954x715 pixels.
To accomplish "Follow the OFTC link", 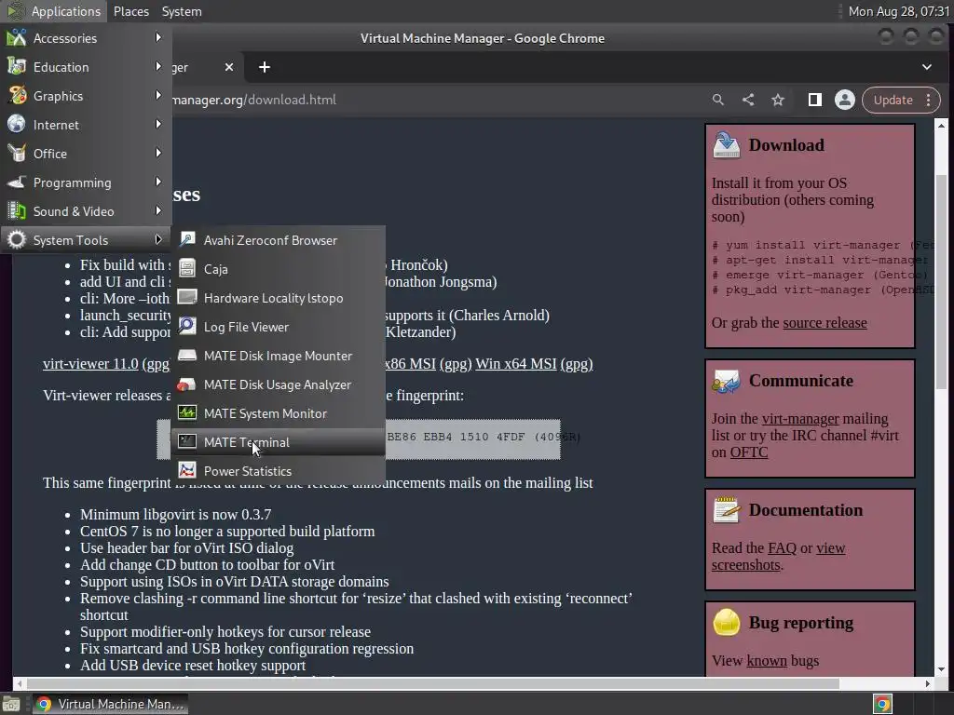I will [x=749, y=452].
